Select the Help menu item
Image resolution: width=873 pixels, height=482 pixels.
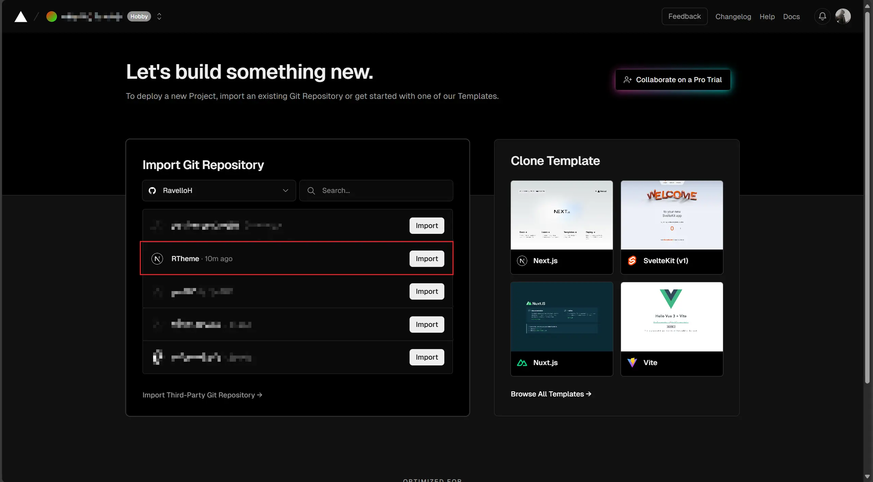point(767,16)
